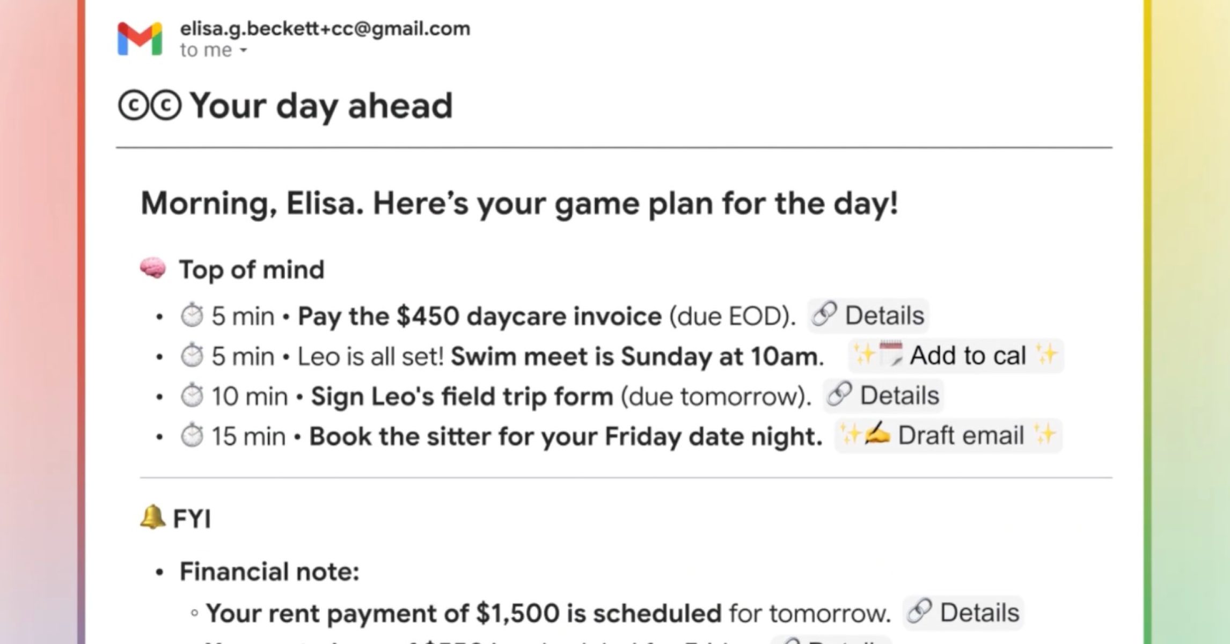Click the "Your day ahead" email subject
Screen dimensions: 1230x644
(x=321, y=106)
